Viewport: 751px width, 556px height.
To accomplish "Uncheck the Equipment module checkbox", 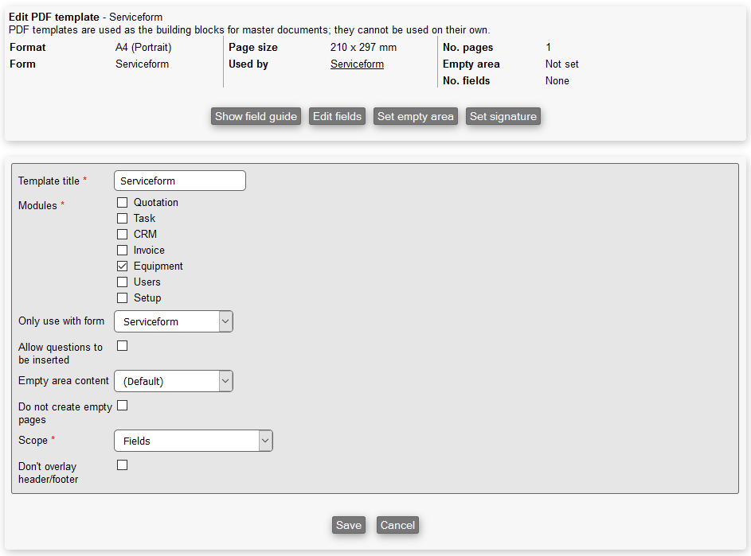I will [x=123, y=266].
